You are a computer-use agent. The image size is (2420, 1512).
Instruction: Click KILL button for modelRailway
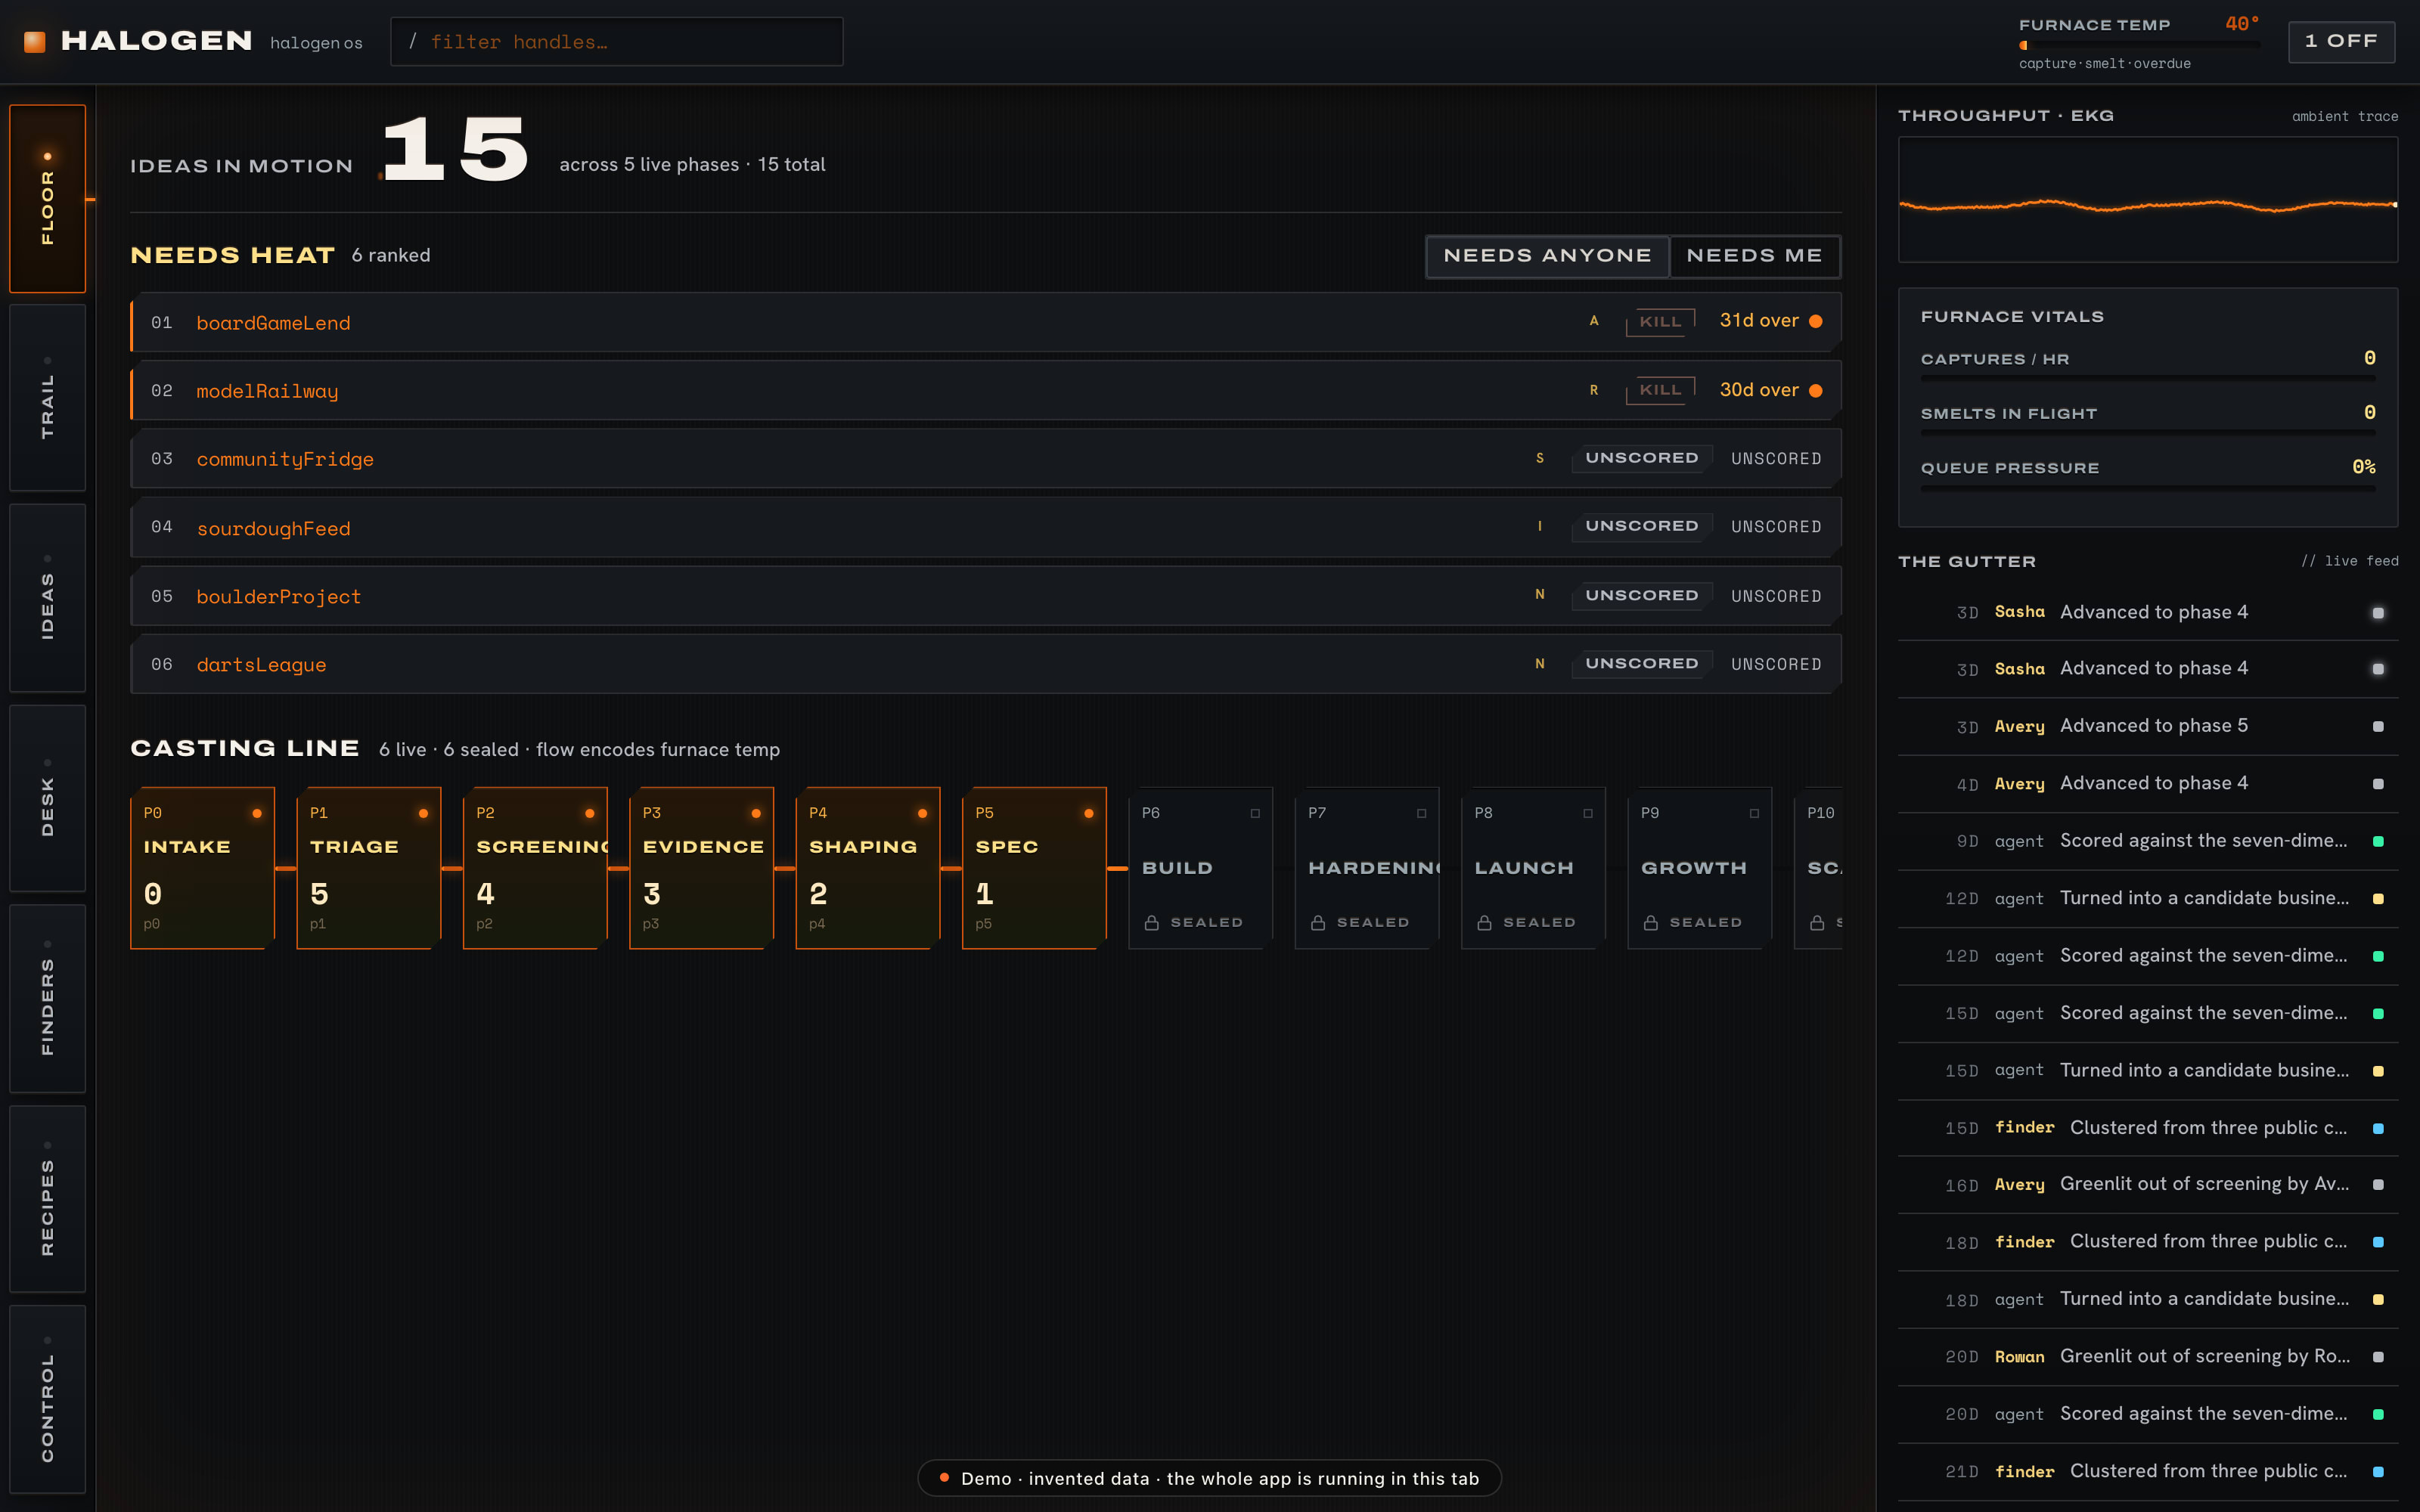1661,390
